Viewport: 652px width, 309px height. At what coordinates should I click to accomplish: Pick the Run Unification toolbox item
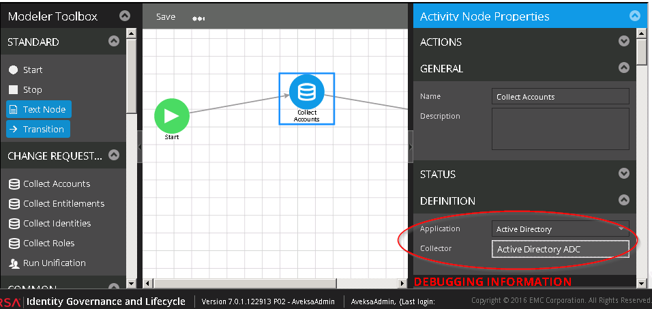tap(48, 263)
